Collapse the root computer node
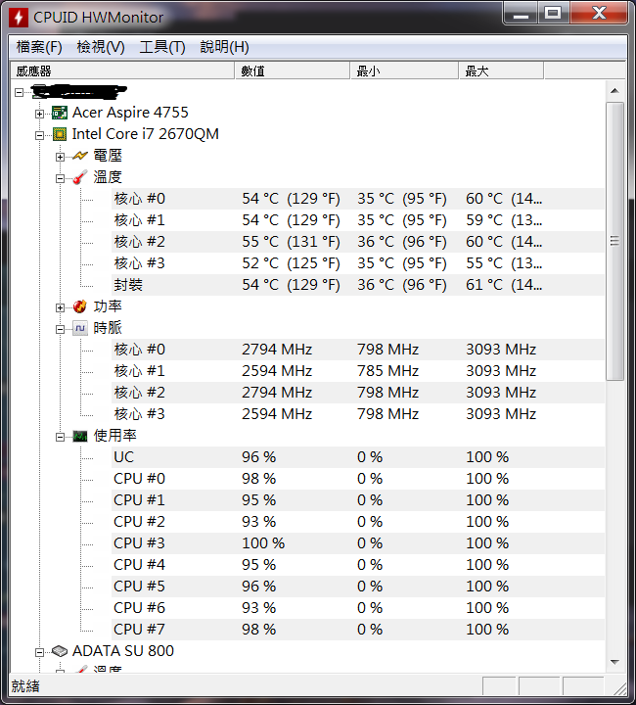 [19, 92]
